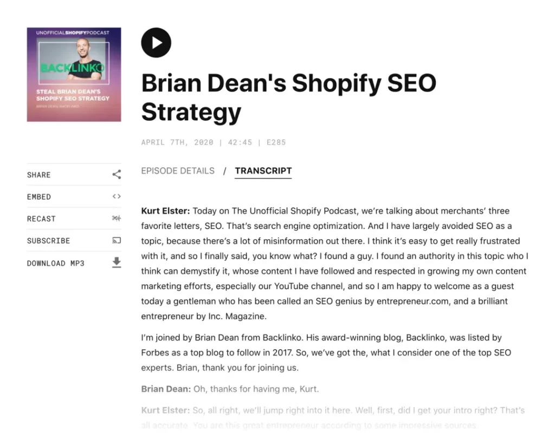Click the embed code brackets icon
Screen dimensions: 555x439
[x=117, y=196]
